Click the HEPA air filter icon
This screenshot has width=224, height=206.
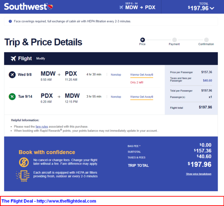[23, 176]
